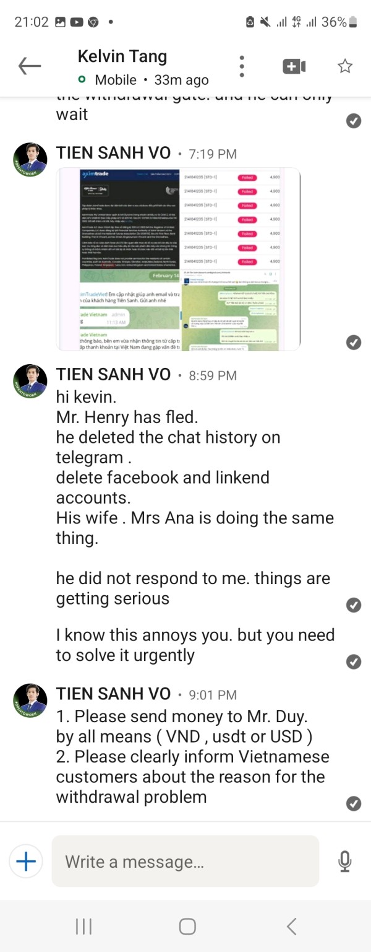Star the Kelvin Tang conversation
Screen dimensions: 371x952
345,66
